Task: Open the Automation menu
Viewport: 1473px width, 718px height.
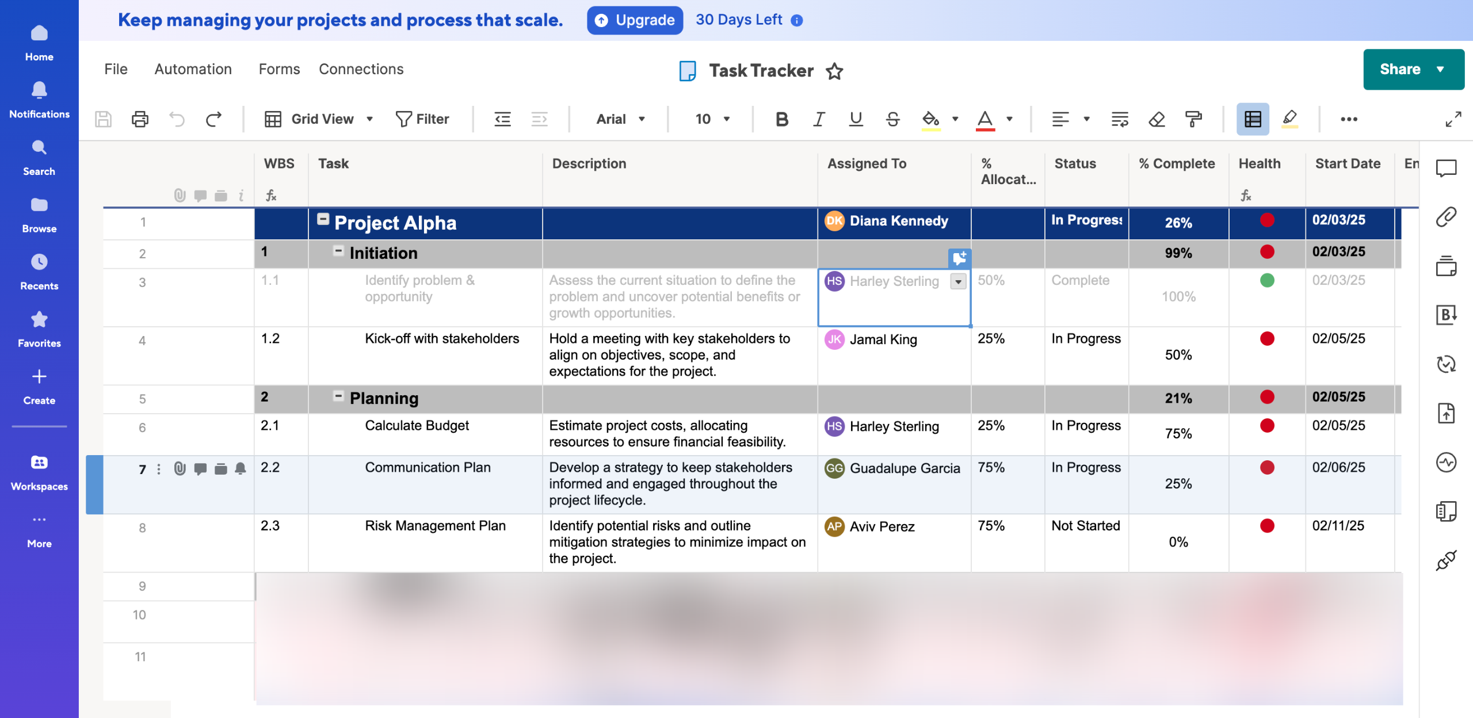Action: [x=193, y=69]
